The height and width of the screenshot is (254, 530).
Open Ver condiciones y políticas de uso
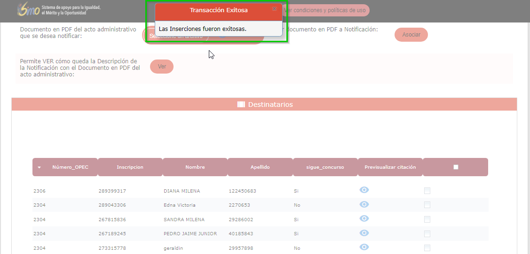[325, 10]
